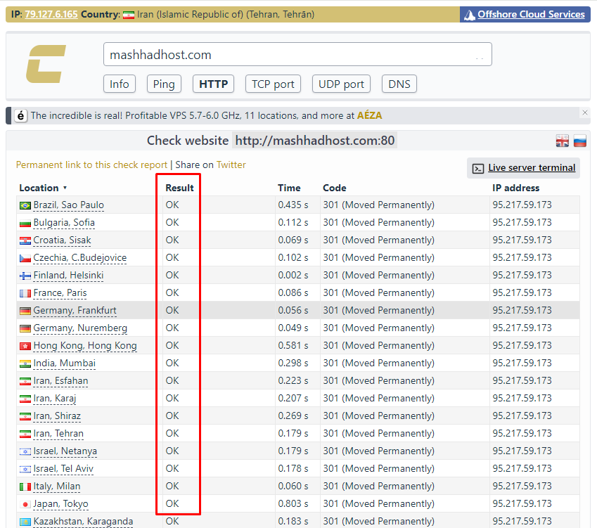The width and height of the screenshot is (597, 528).
Task: Click the AÉZA ad logo icon
Action: click(21, 116)
